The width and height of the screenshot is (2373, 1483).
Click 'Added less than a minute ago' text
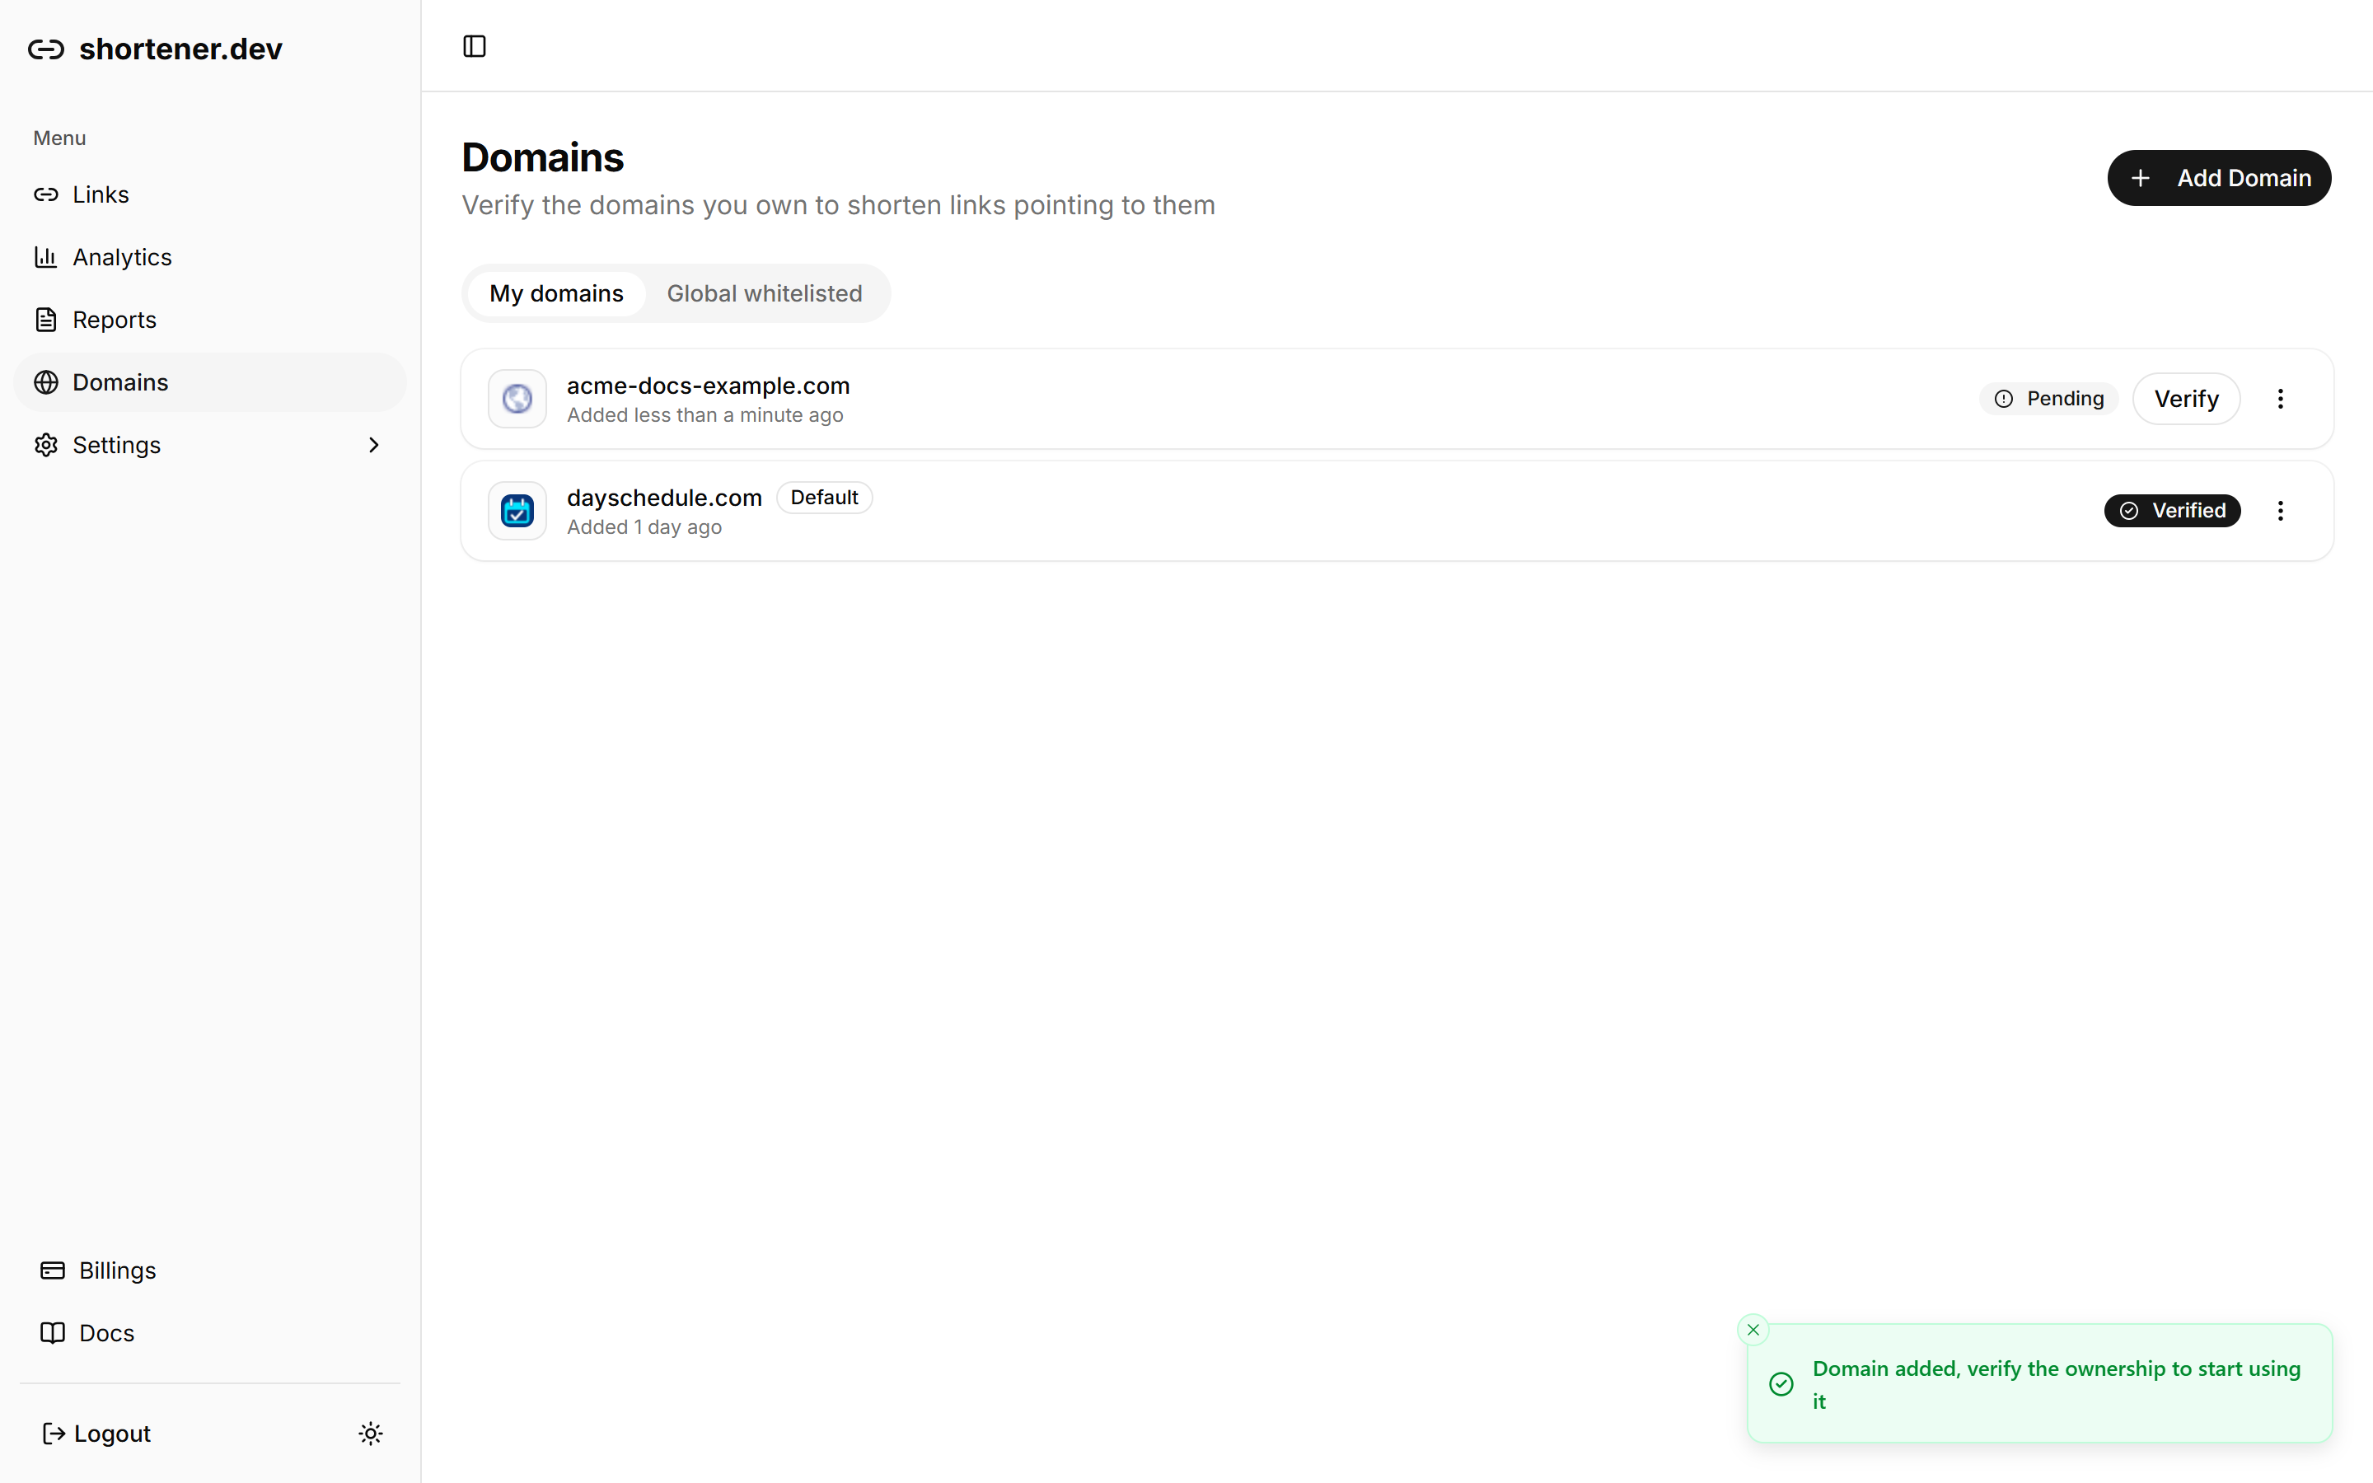(x=705, y=416)
